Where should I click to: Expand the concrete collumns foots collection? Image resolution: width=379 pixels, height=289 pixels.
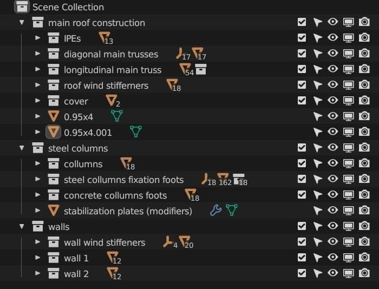(37, 195)
